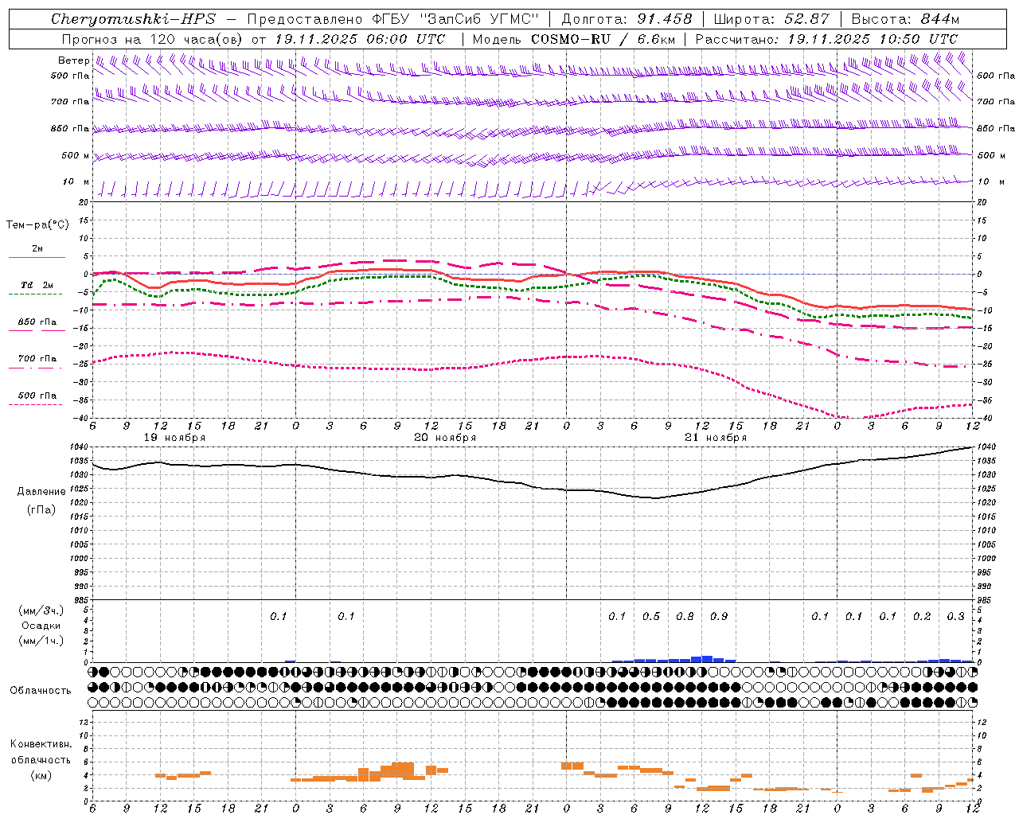Click the (гПа) unit under Давление

pyautogui.click(x=41, y=510)
